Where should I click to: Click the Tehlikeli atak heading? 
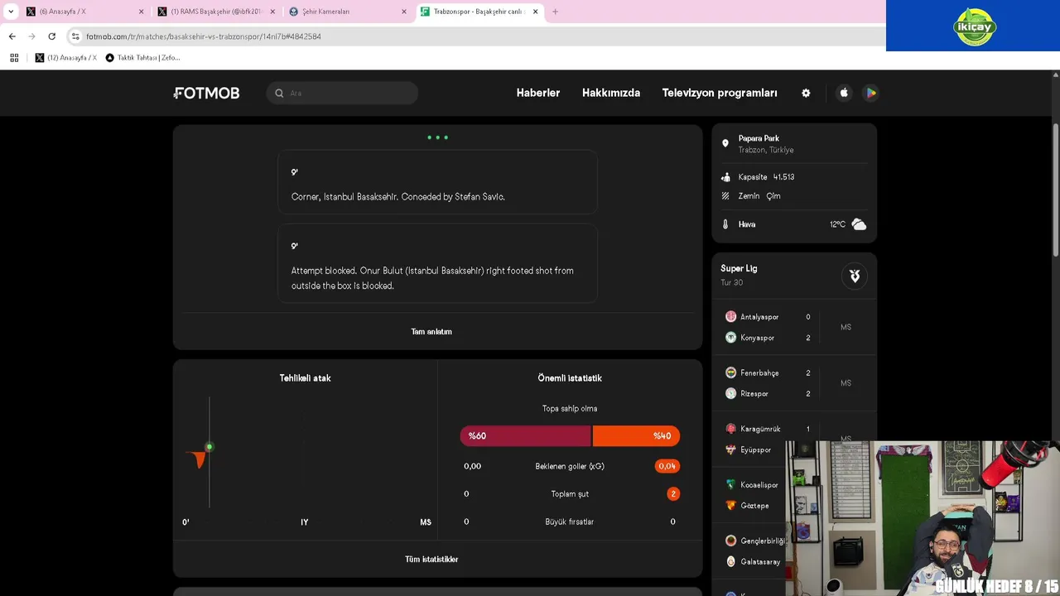coord(305,378)
